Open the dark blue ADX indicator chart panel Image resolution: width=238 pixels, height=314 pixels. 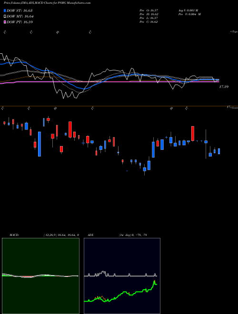122,276
